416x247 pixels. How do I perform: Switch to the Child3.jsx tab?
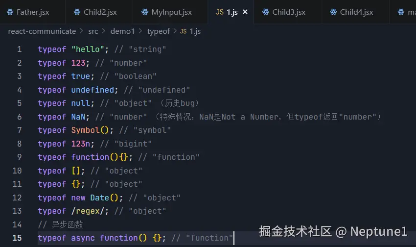tap(289, 12)
